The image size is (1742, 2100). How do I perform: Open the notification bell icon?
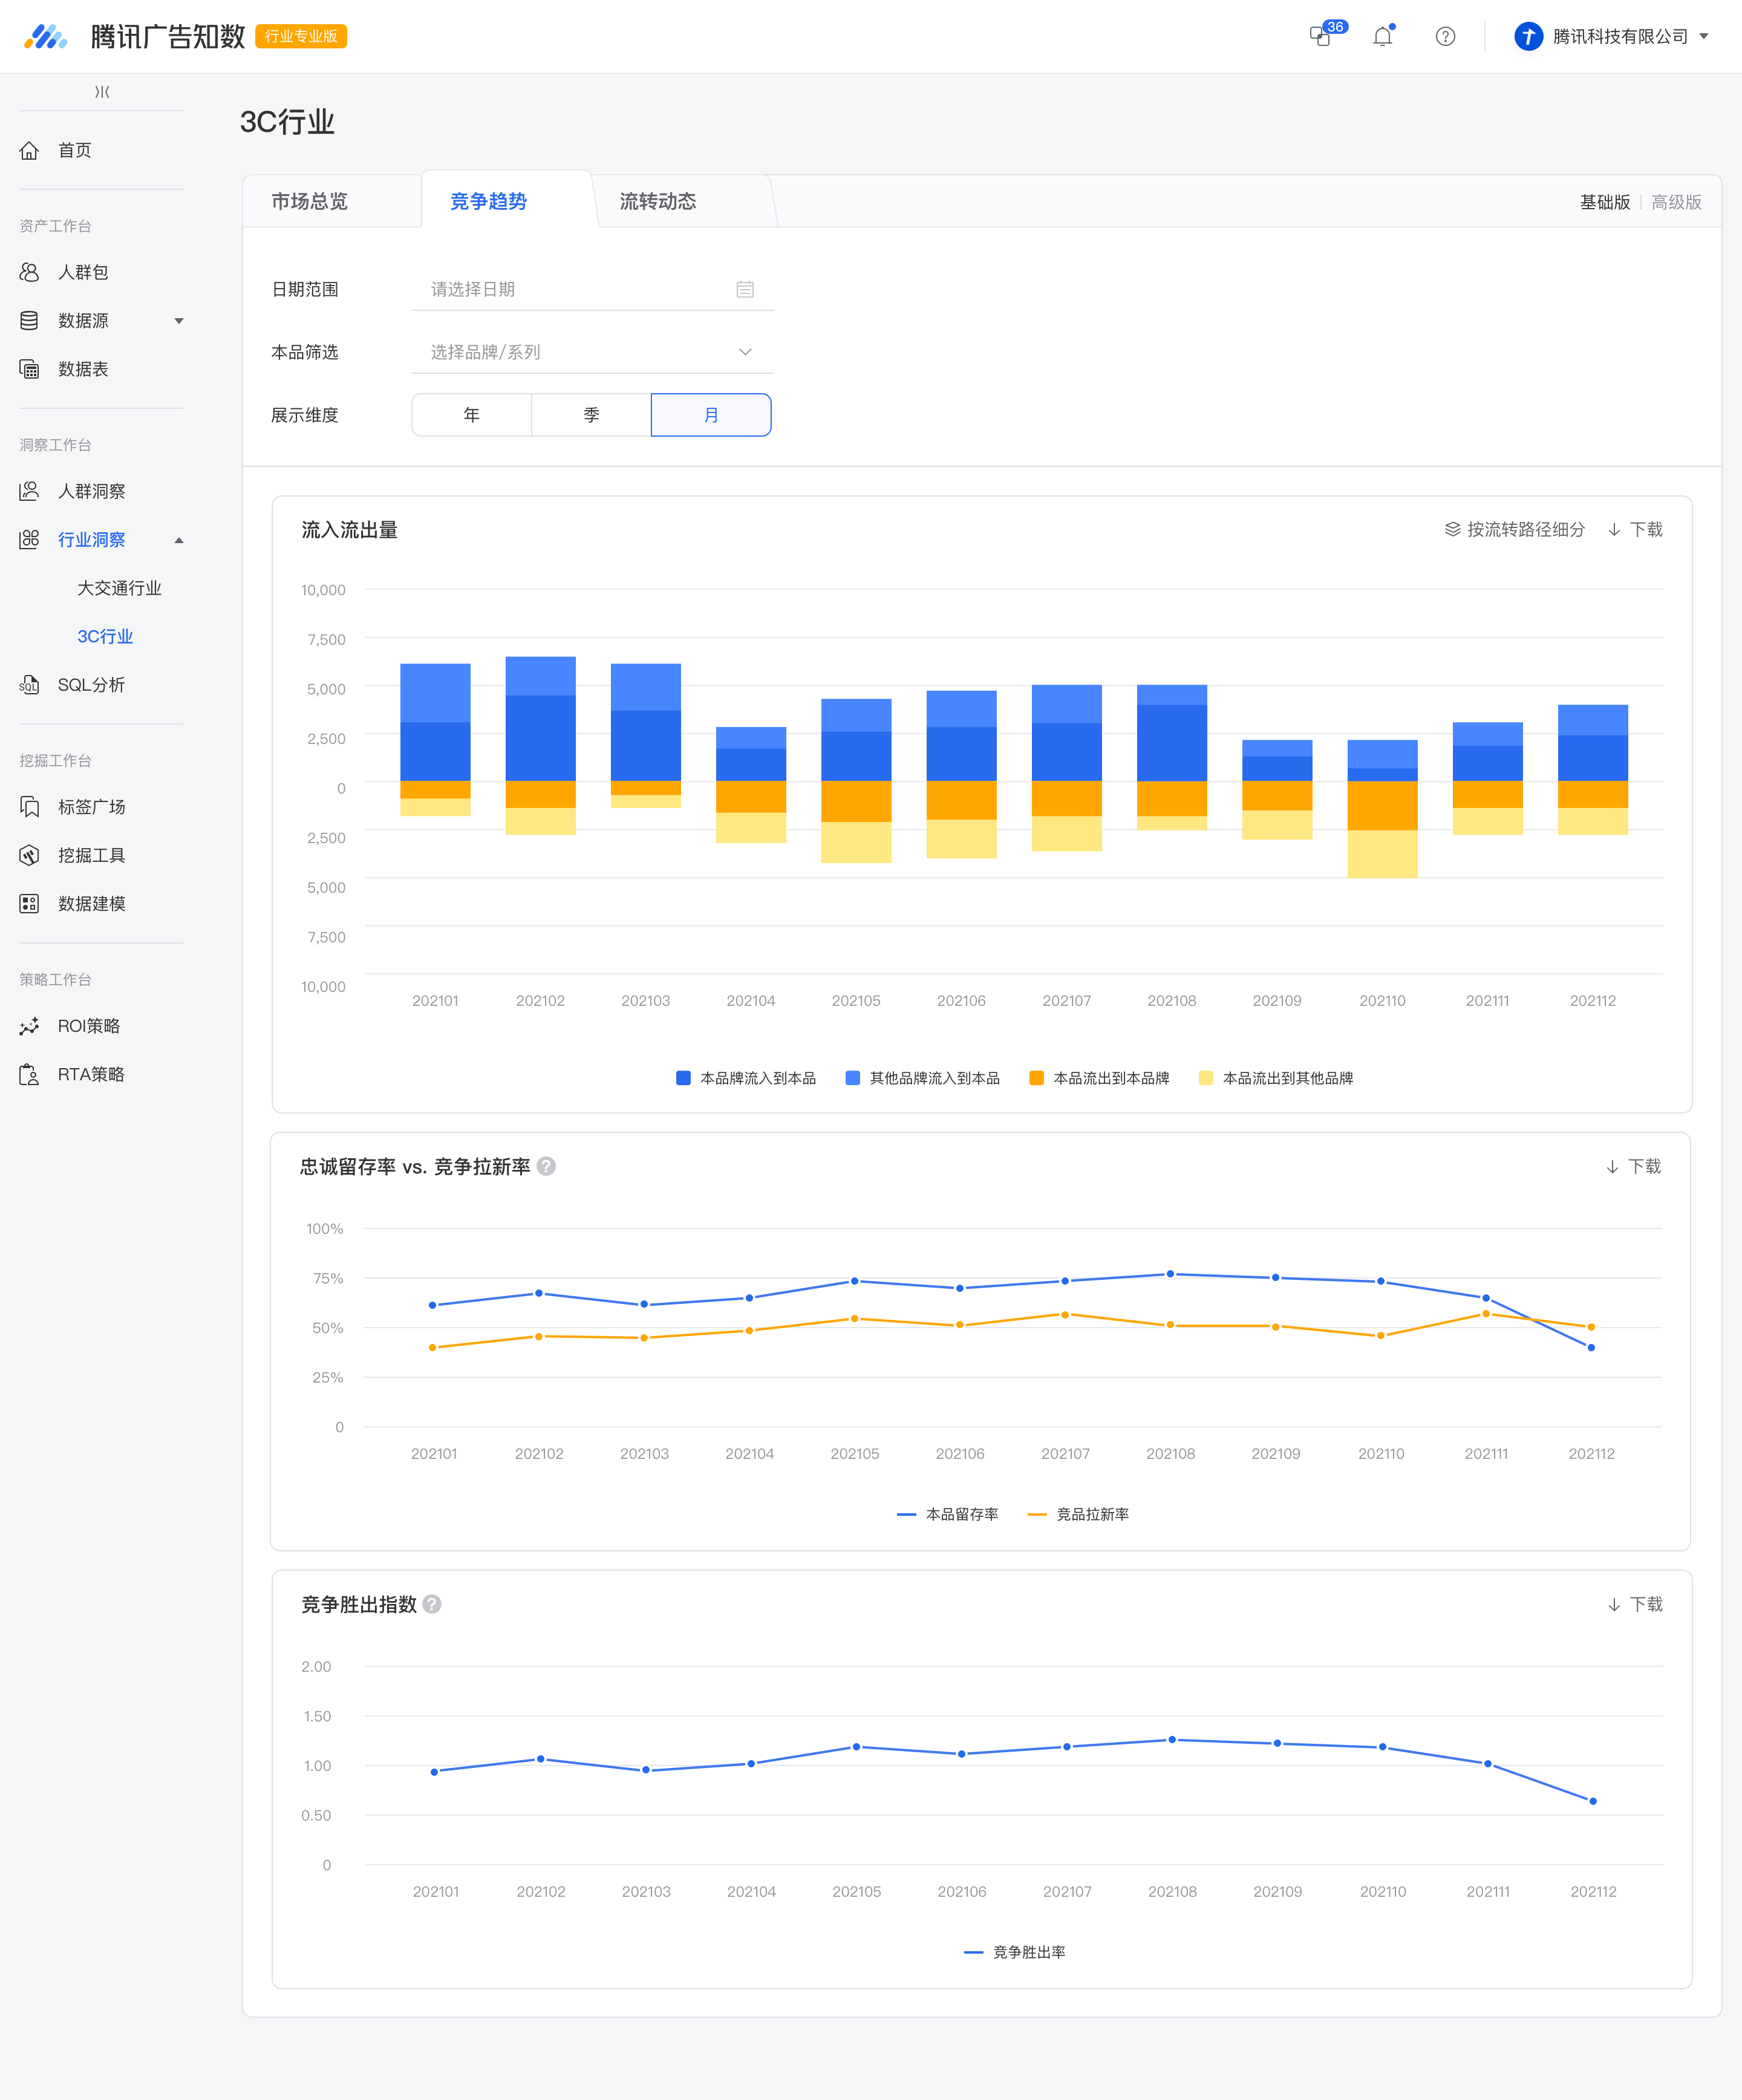[1383, 37]
